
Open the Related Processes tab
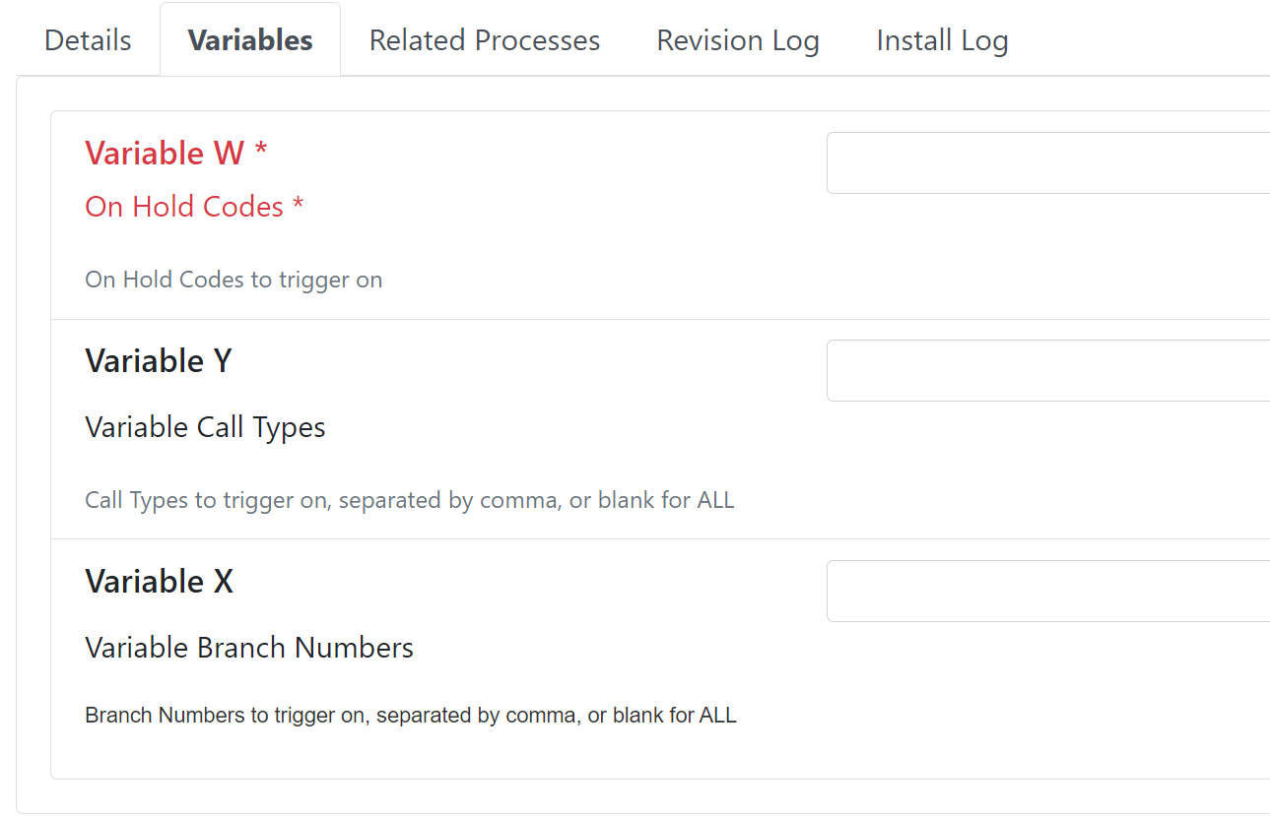tap(485, 40)
